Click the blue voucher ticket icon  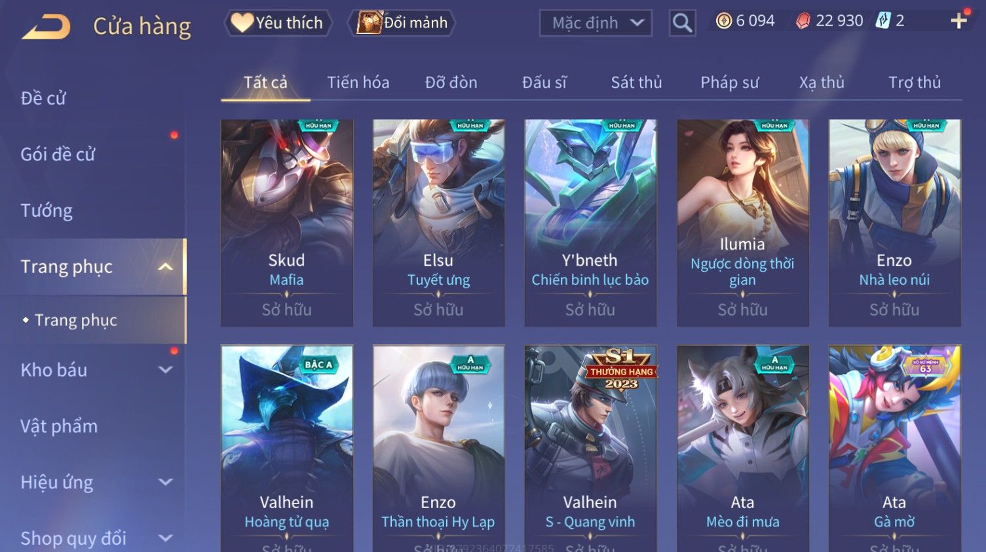click(883, 21)
